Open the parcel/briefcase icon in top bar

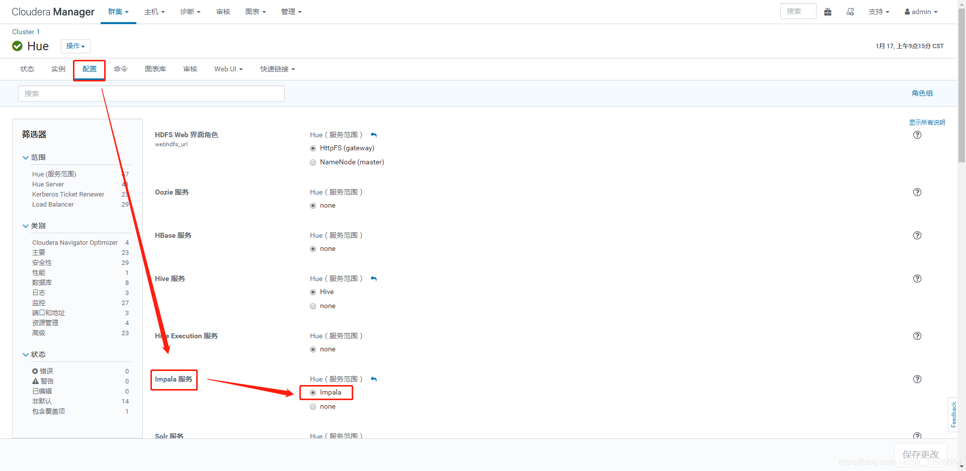828,12
